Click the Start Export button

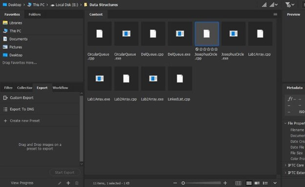[65, 172]
